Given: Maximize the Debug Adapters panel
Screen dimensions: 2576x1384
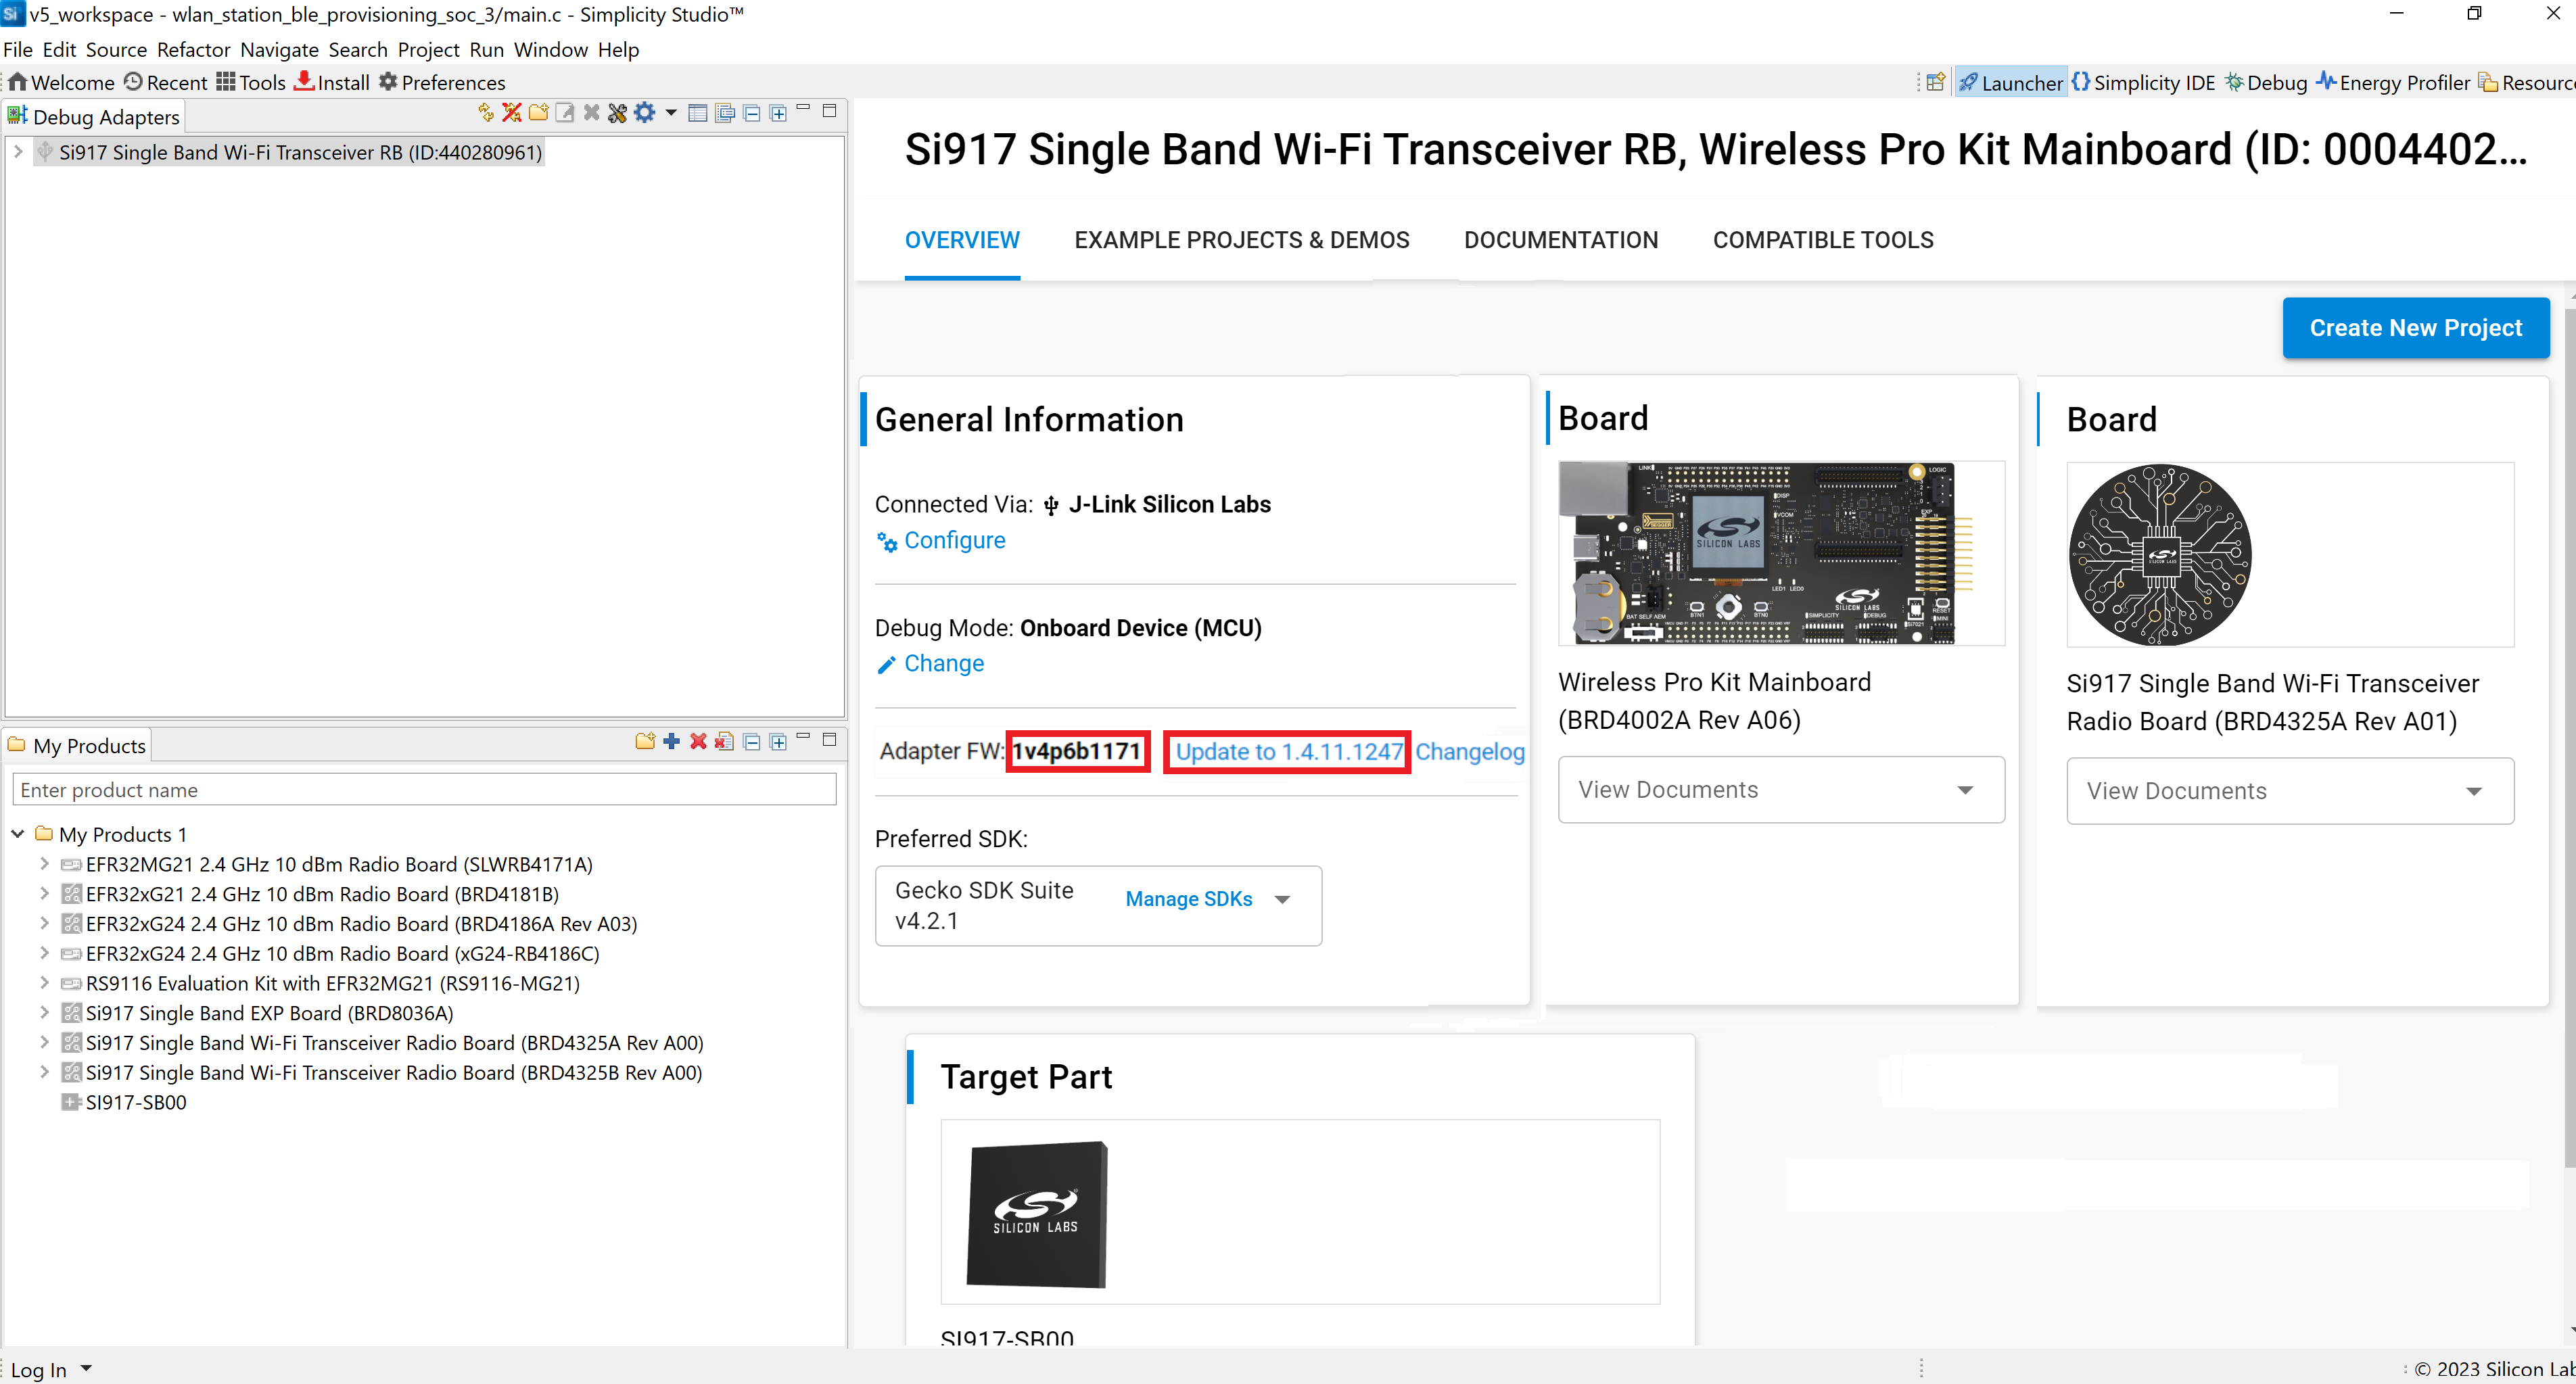Looking at the screenshot, I should point(829,110).
